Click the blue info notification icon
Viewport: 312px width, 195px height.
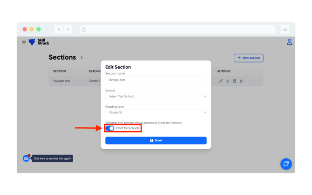point(26,159)
